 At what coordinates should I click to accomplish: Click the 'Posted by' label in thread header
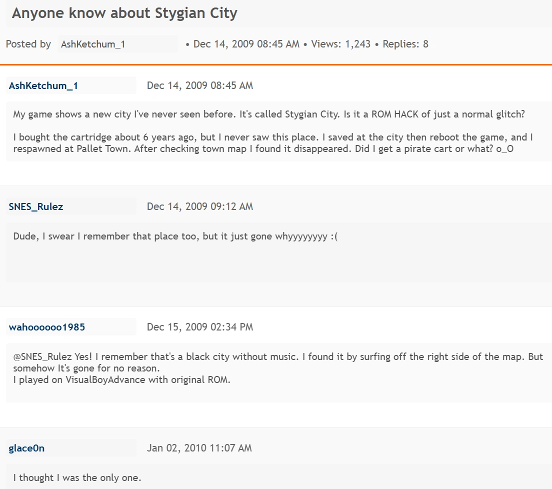click(x=28, y=44)
